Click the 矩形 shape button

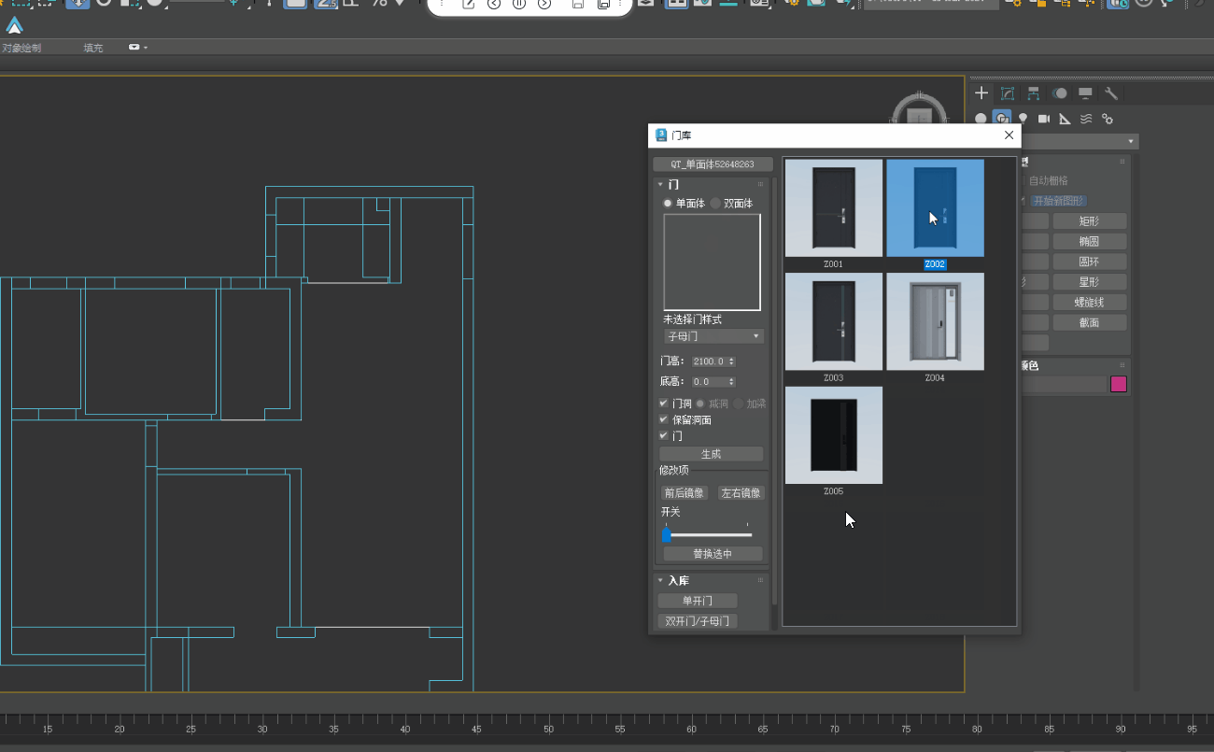tap(1089, 221)
